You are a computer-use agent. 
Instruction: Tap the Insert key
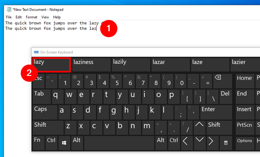click(x=245, y=112)
